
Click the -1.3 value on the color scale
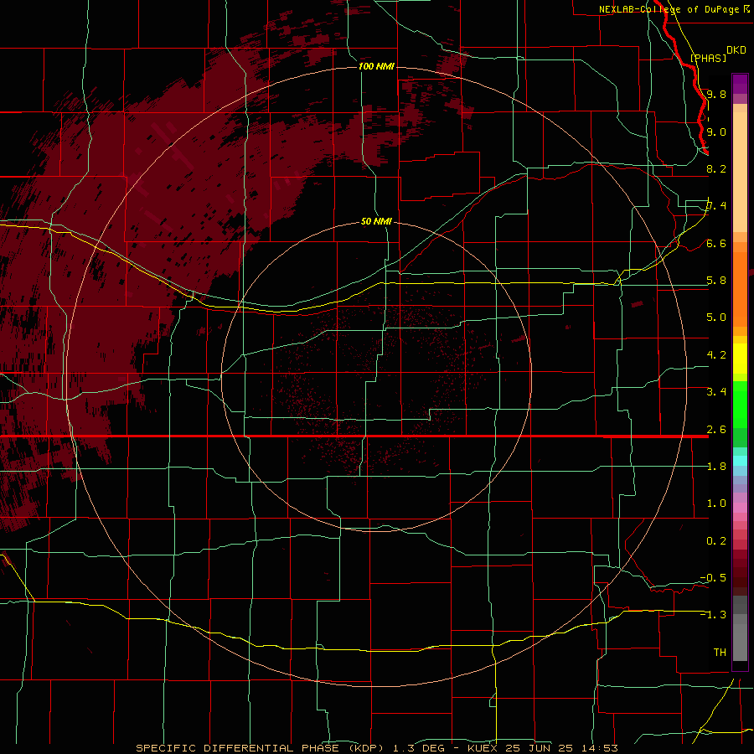pyautogui.click(x=713, y=615)
